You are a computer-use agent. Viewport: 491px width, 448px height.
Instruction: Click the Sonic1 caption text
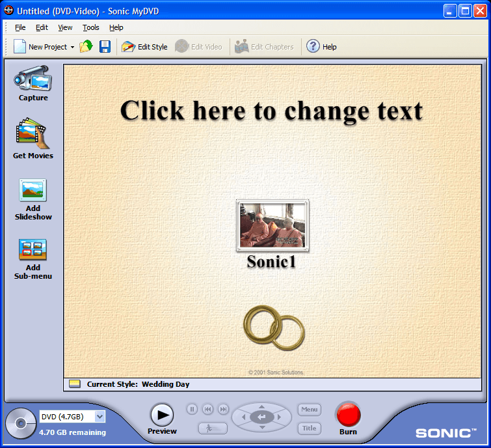click(271, 262)
